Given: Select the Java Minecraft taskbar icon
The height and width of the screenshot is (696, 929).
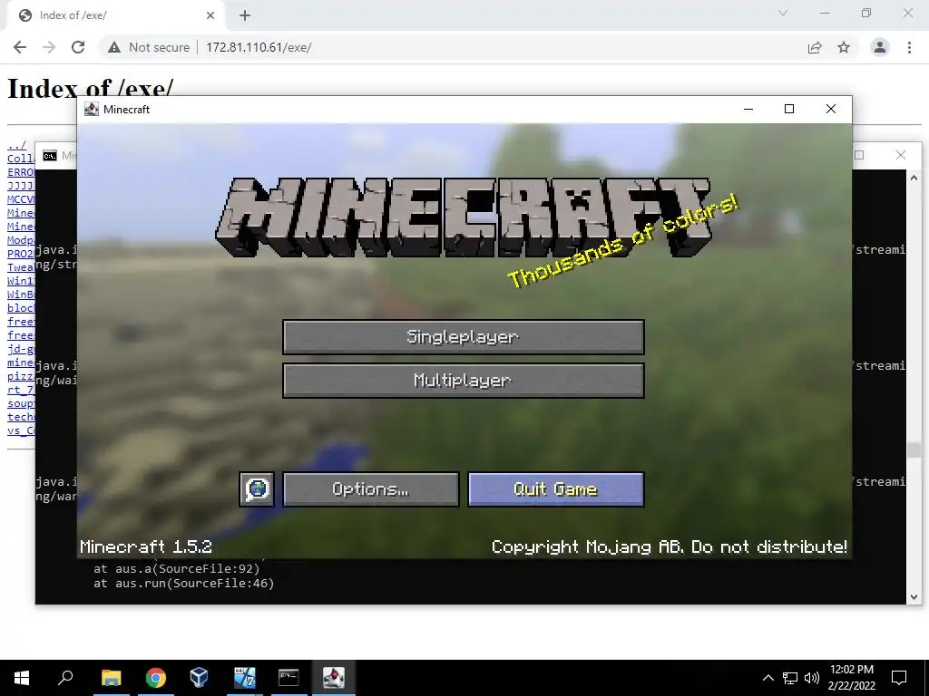Looking at the screenshot, I should point(334,678).
